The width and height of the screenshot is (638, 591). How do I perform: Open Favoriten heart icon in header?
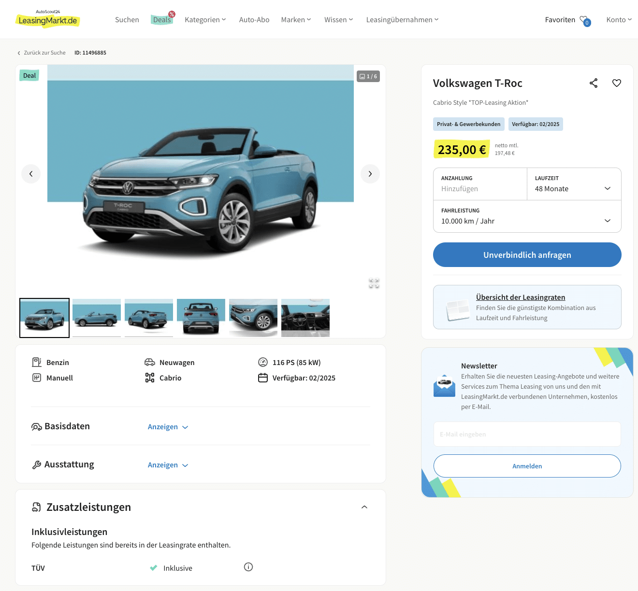585,20
